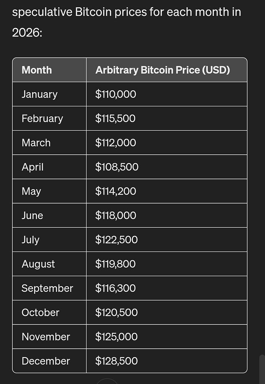The image size is (265, 384).
Task: Click the October row label
Action: pos(40,313)
